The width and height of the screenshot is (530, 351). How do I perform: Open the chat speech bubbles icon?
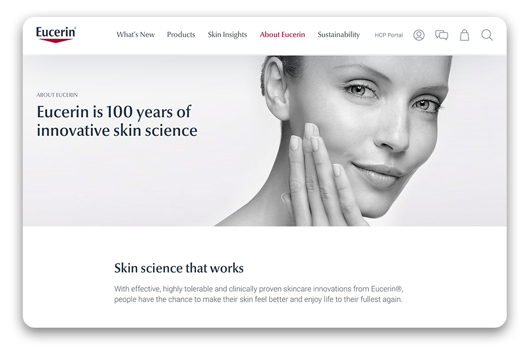(441, 35)
